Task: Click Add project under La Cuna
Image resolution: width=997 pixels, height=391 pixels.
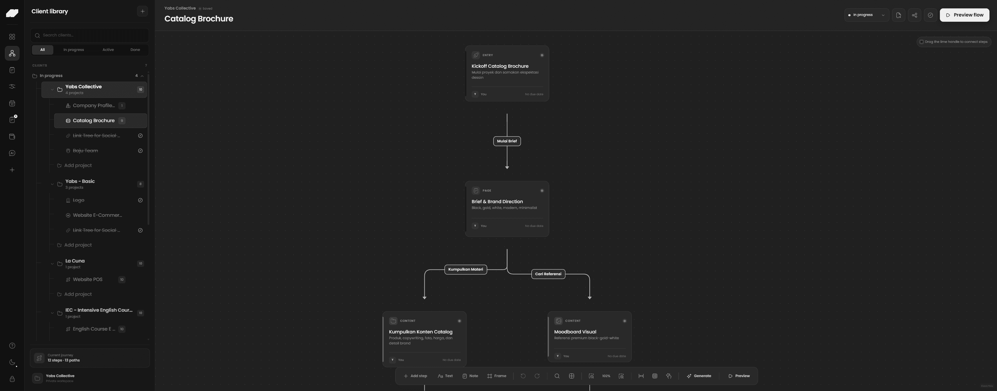Action: pyautogui.click(x=74, y=294)
